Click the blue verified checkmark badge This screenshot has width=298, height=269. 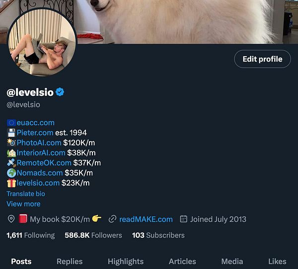(60, 92)
